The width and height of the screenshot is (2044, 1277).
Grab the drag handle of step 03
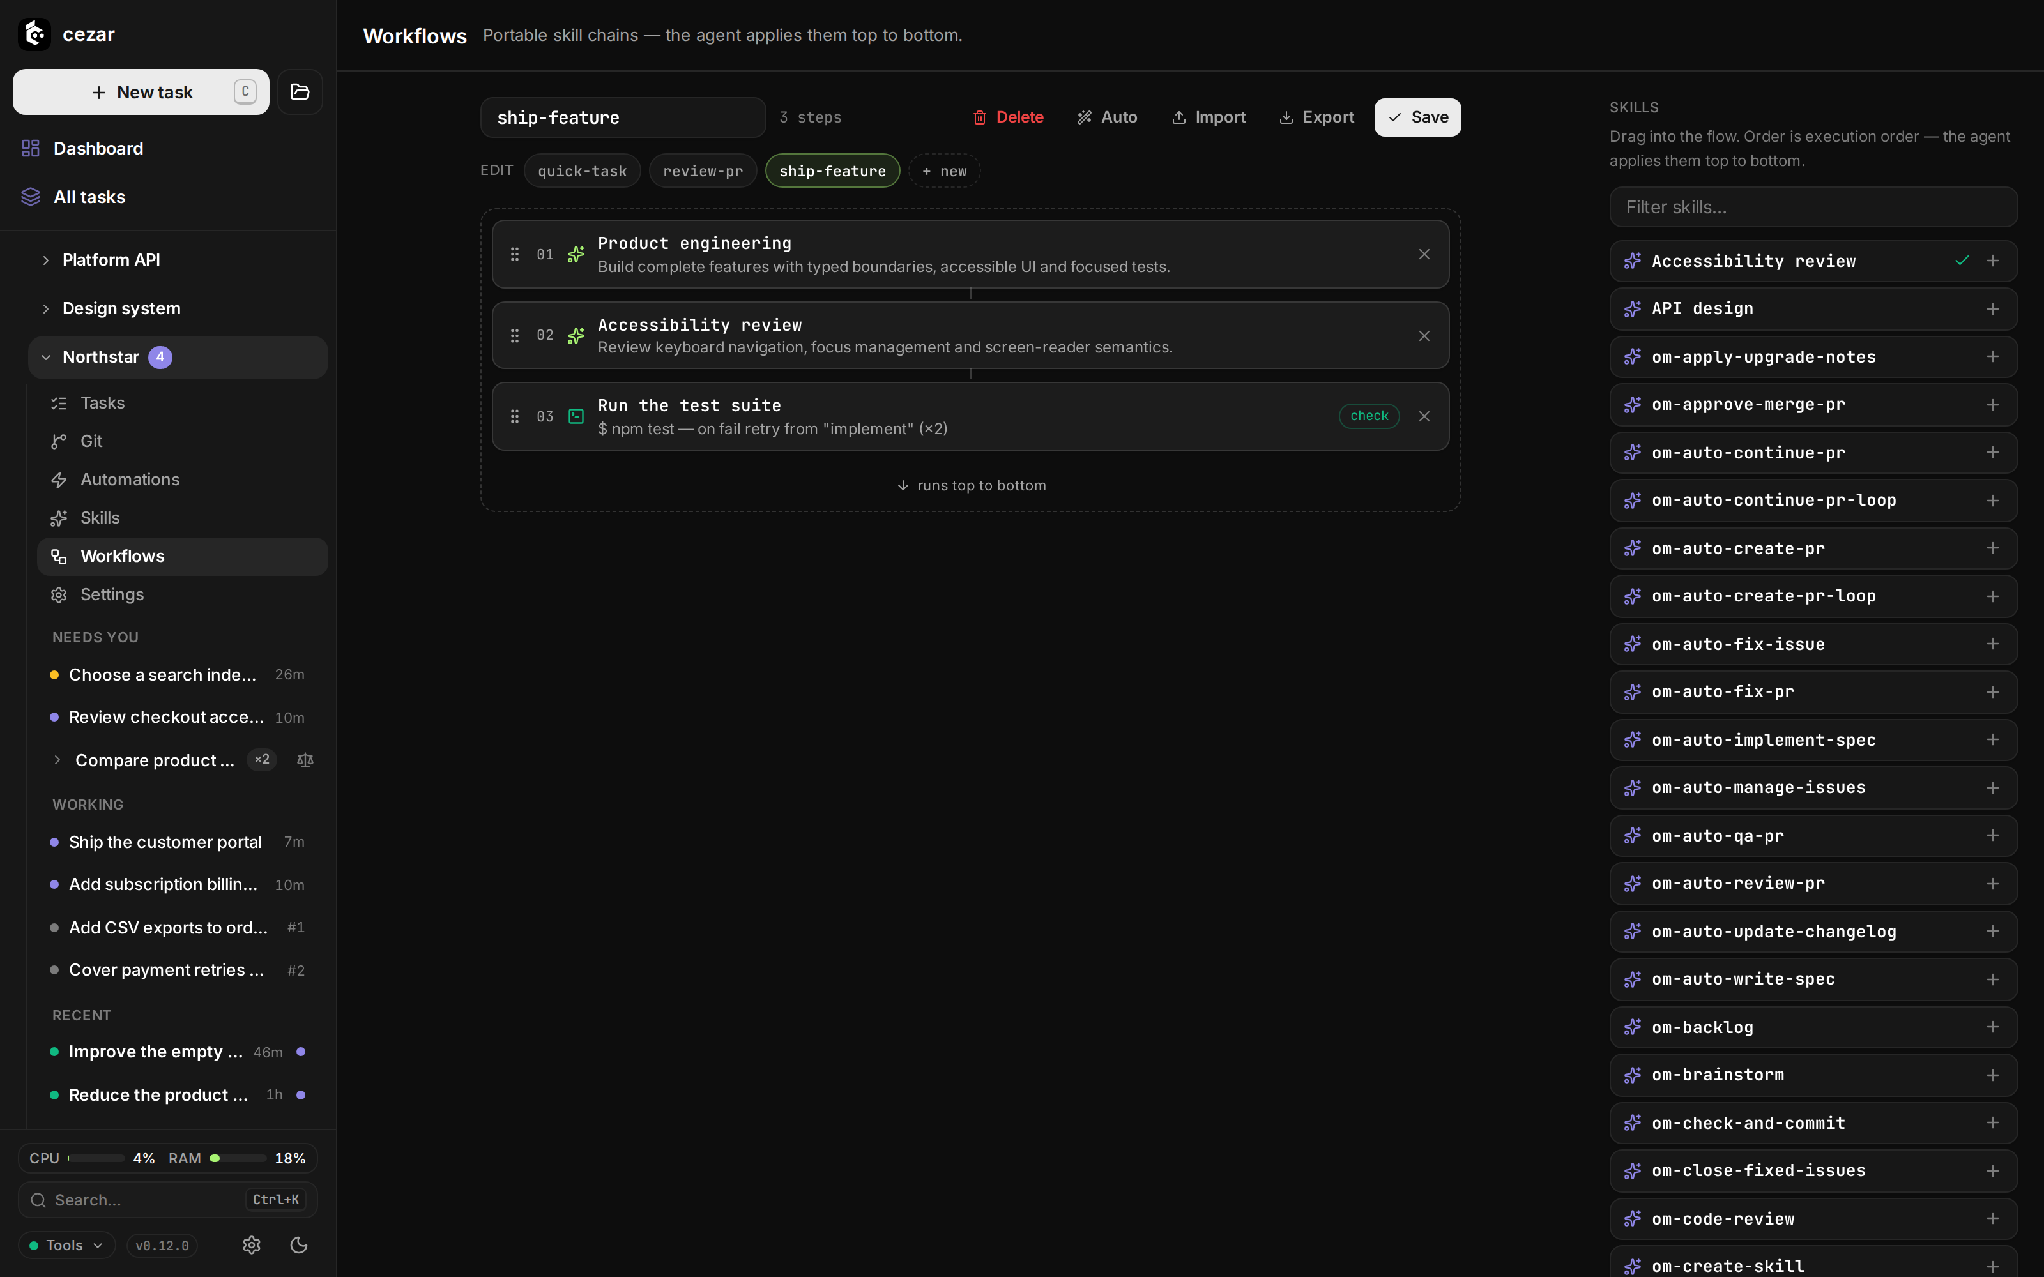click(514, 416)
